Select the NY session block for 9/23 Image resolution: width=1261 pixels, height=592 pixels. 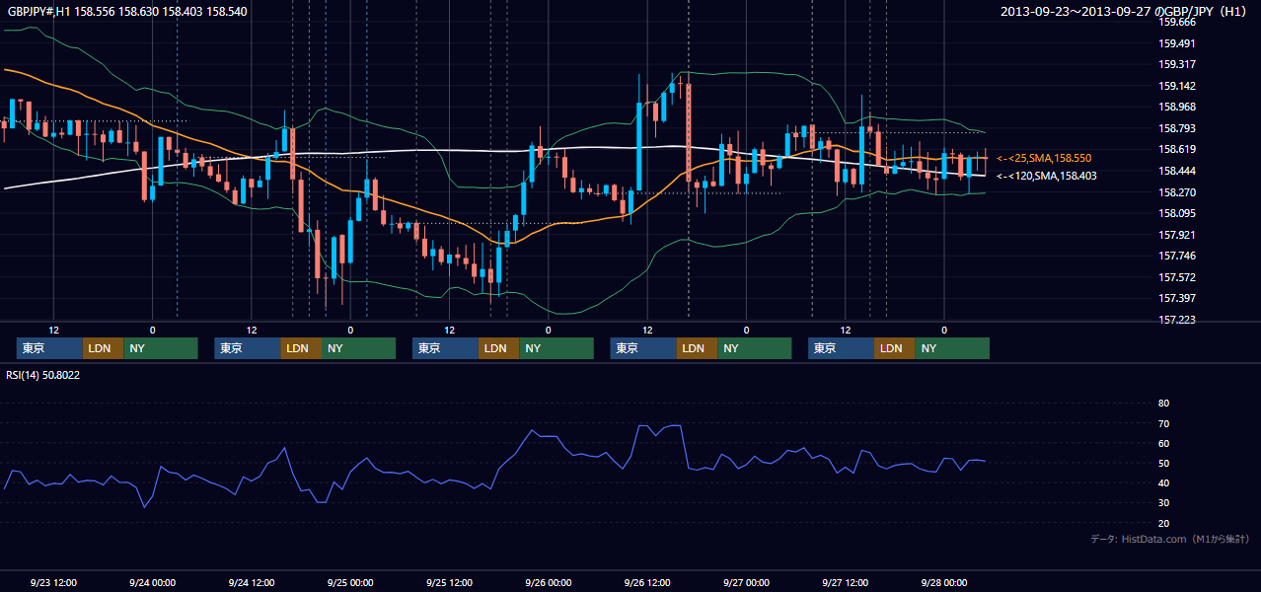coord(161,348)
